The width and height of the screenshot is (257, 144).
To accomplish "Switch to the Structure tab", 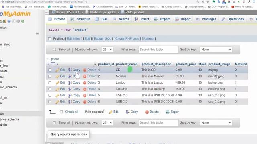I will tap(80, 19).
